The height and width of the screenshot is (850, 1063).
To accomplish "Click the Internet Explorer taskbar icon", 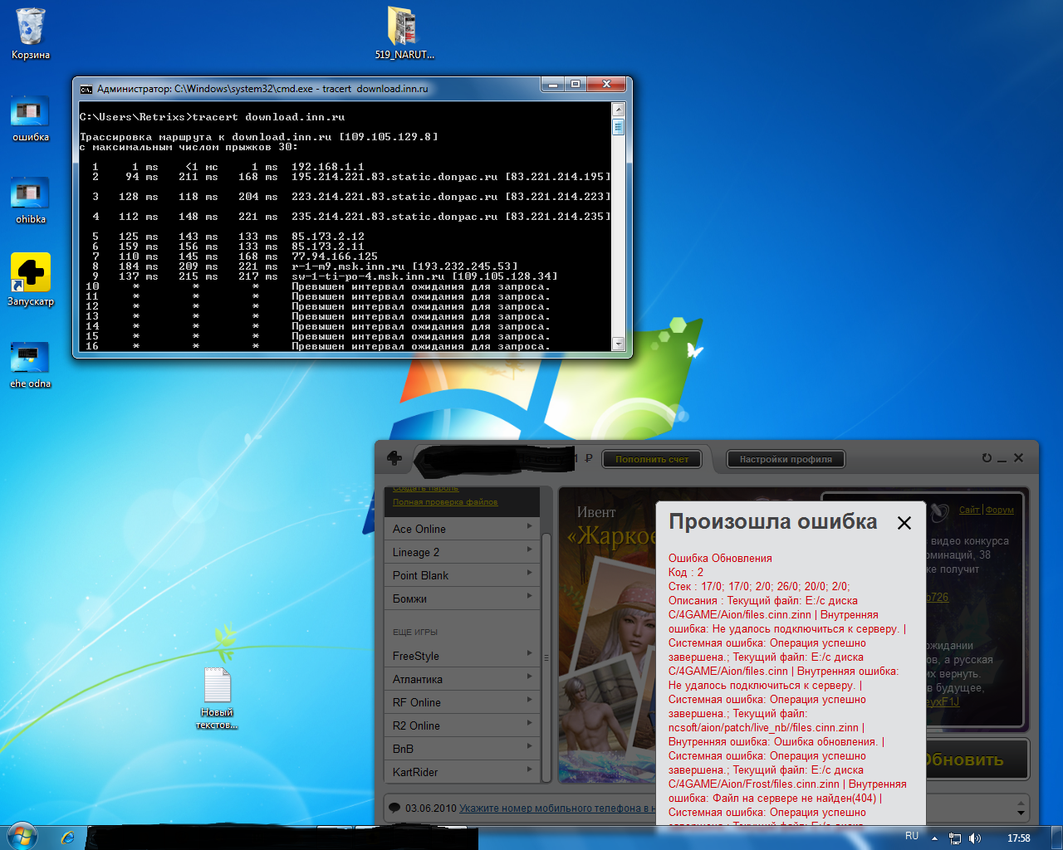I will click(x=67, y=838).
